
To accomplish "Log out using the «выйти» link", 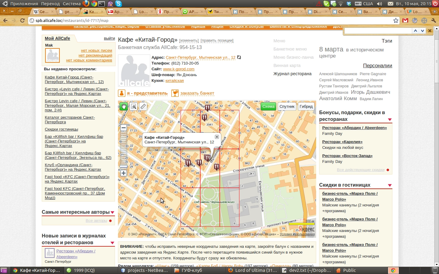I will pos(109,38).
